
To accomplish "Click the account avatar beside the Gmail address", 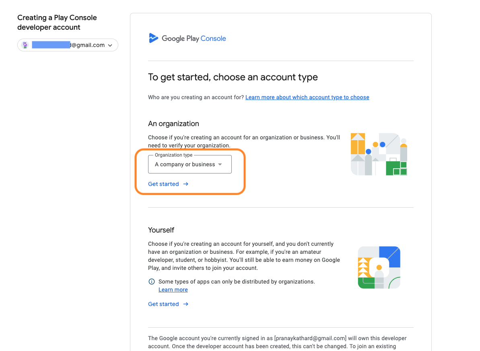I will pos(25,45).
